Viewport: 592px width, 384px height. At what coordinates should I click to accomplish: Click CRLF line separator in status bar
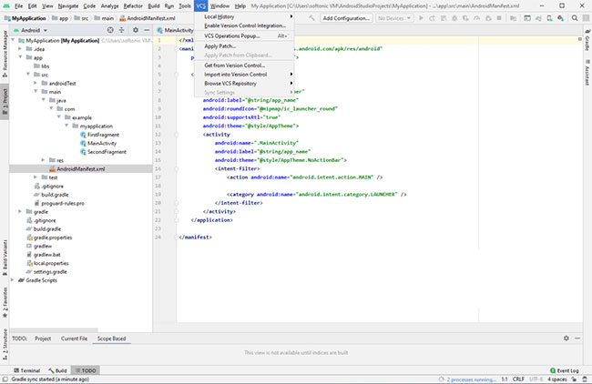(518, 379)
